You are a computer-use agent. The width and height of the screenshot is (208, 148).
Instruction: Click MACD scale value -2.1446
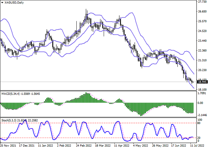pos(202,115)
